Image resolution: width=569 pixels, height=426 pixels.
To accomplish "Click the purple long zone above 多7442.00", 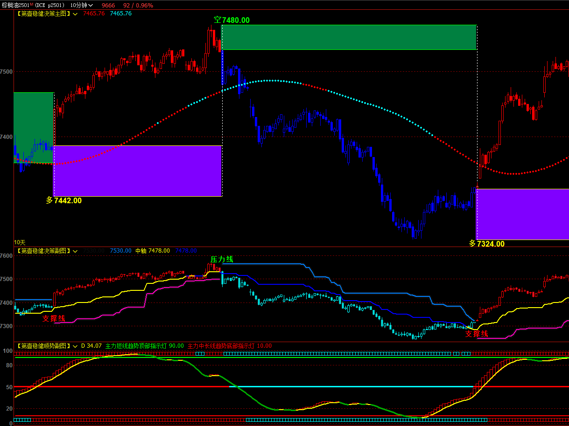I will coord(138,171).
